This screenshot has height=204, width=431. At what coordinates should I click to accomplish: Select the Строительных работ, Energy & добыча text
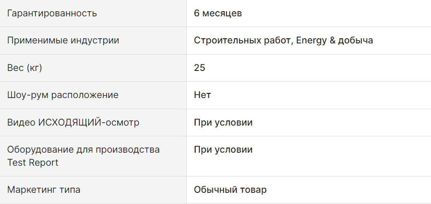pyautogui.click(x=283, y=41)
